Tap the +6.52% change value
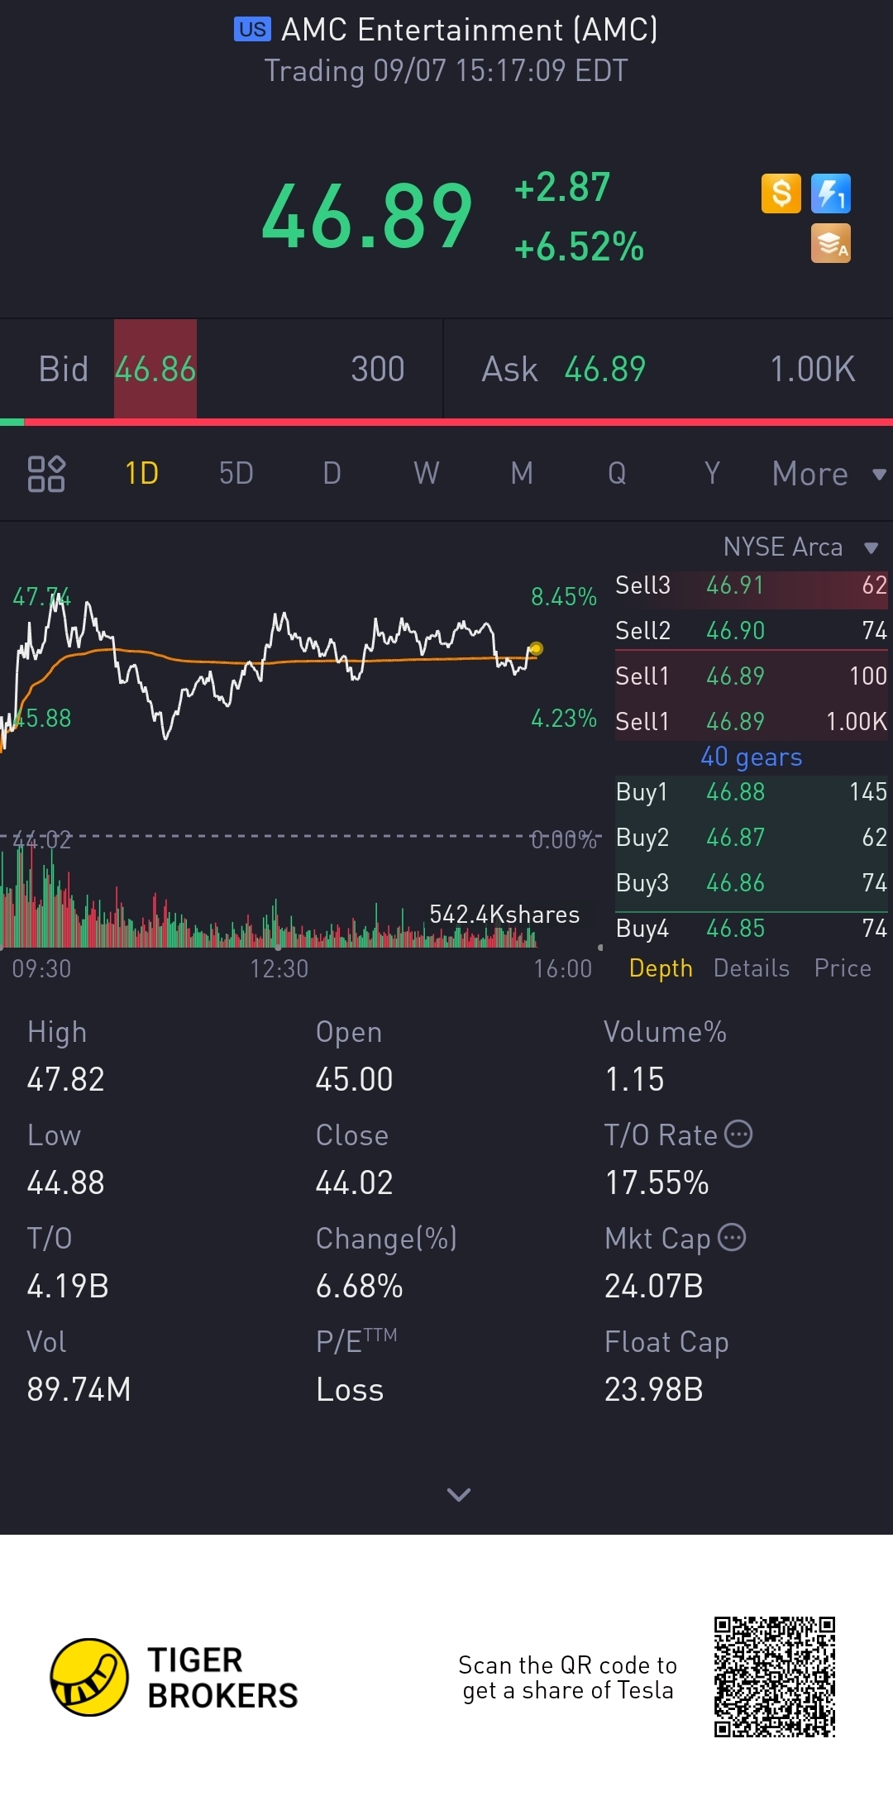The width and height of the screenshot is (893, 1820). [x=579, y=247]
